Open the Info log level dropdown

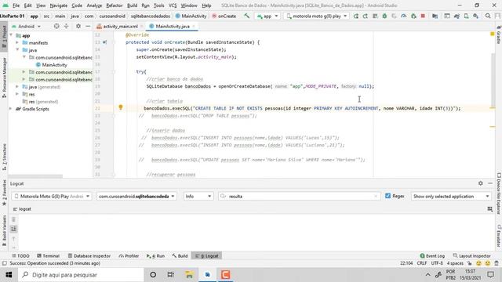198,197
